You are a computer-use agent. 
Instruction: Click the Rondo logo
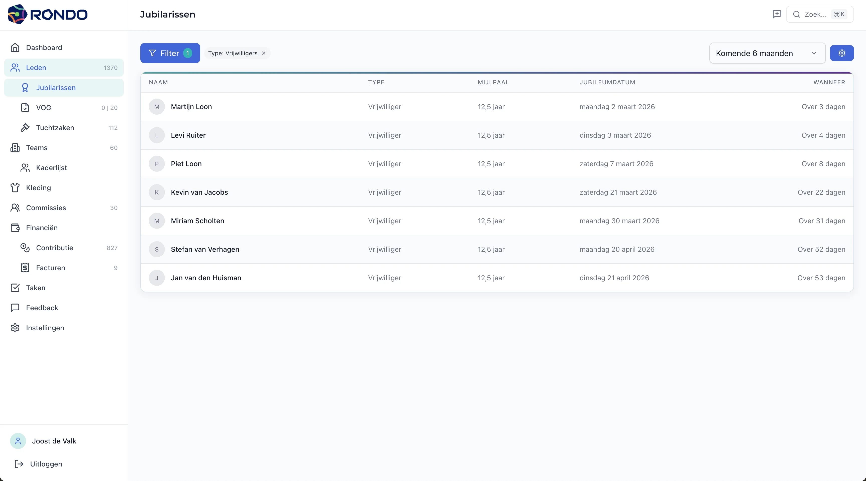48,14
